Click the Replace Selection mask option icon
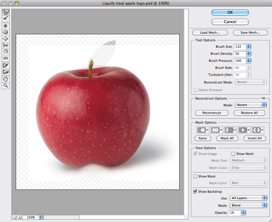The image size is (272, 222). pyautogui.click(x=203, y=130)
